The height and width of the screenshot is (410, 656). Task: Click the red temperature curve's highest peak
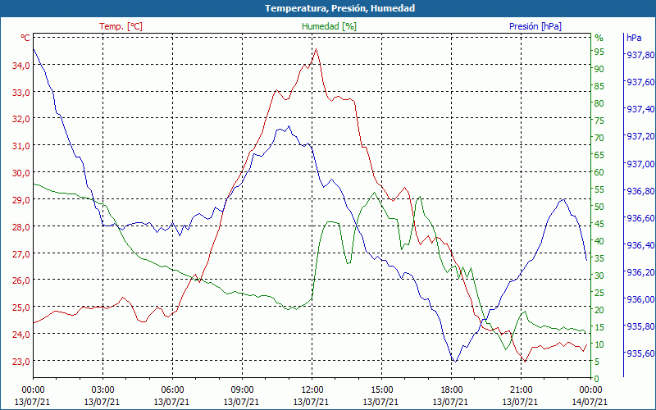pyautogui.click(x=316, y=49)
